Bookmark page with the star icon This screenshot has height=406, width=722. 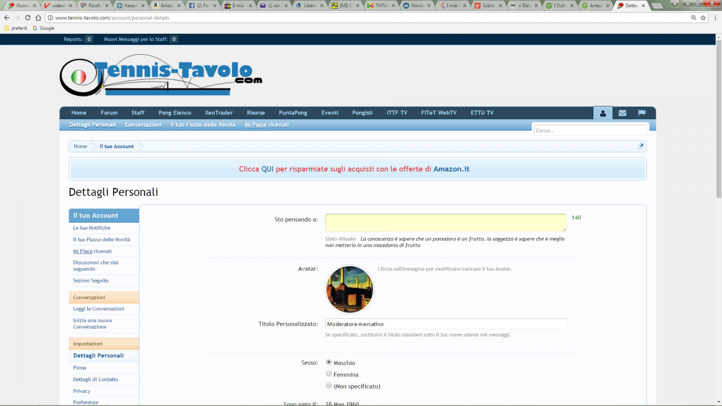click(x=703, y=18)
